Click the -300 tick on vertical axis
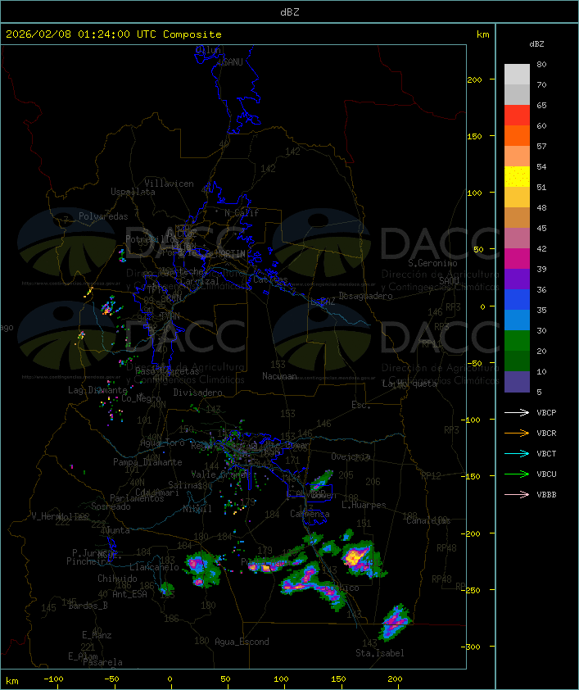 [473, 647]
